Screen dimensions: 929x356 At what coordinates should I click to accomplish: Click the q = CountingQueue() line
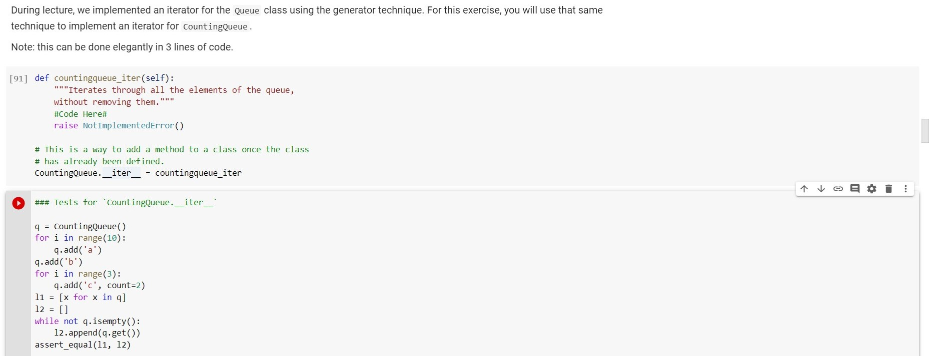[80, 226]
